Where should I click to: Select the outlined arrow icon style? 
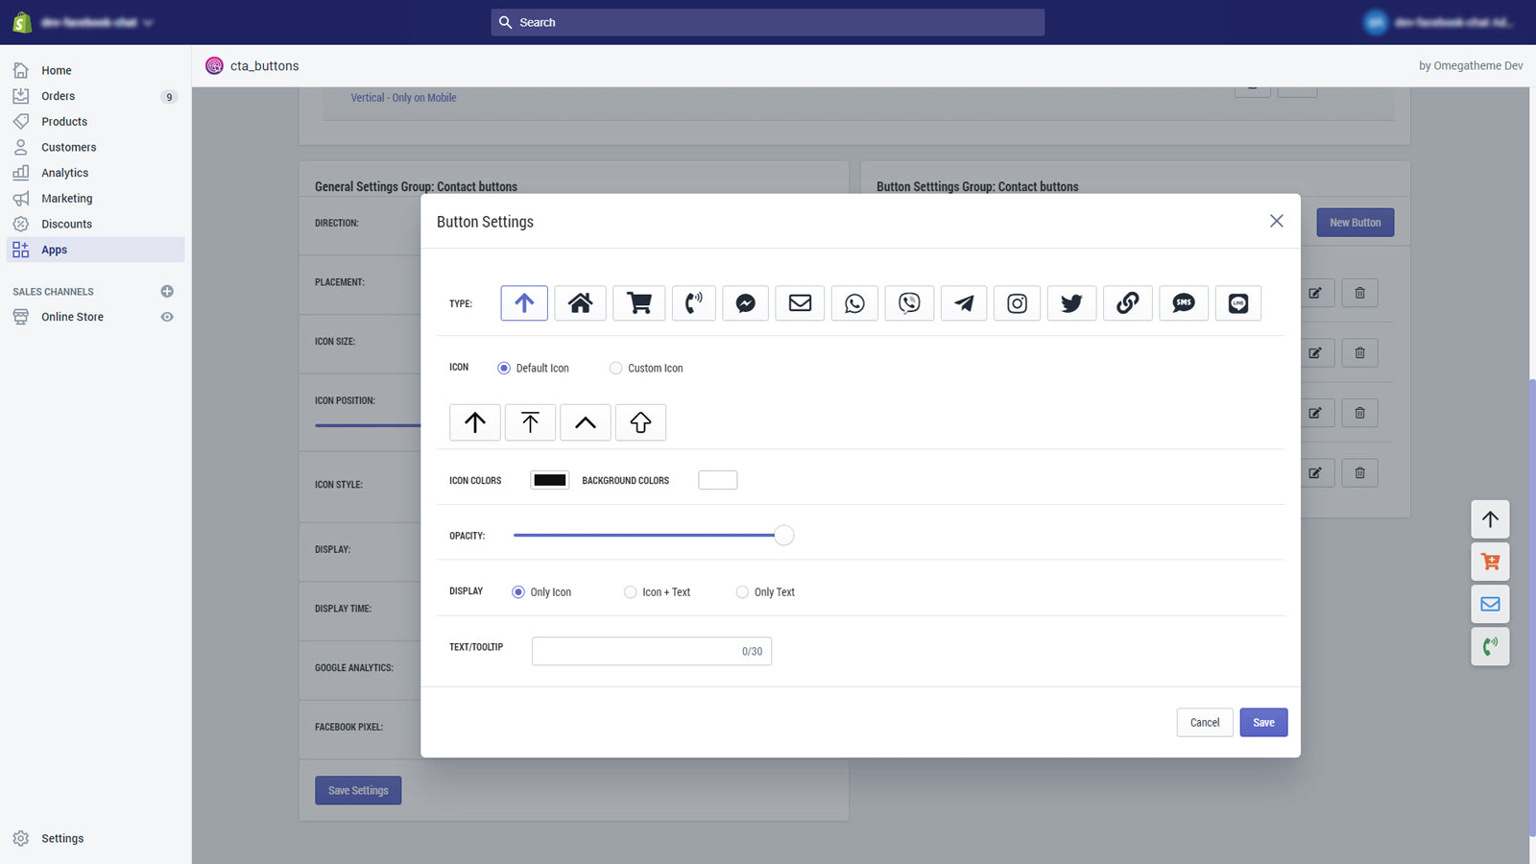[x=640, y=421]
